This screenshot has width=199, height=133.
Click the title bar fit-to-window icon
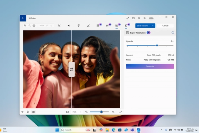point(133,18)
